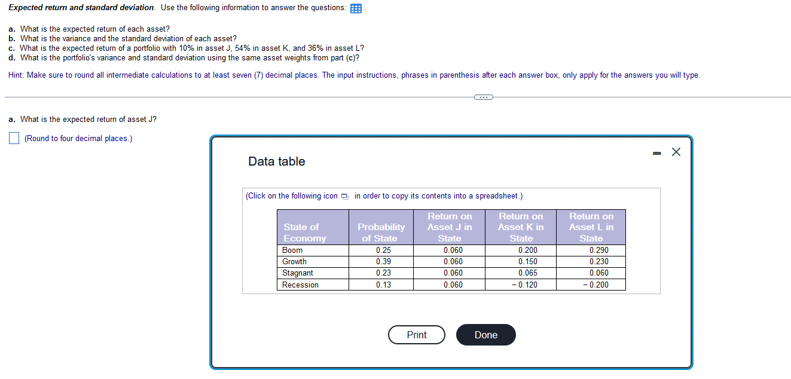The height and width of the screenshot is (379, 791).
Task: Expand the ellipsis divider control
Action: [483, 96]
